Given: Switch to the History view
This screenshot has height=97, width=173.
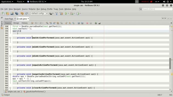Looking at the screenshot, I should (x=25, y=23).
